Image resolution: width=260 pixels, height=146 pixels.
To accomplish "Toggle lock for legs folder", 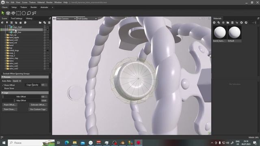I will 45,48.
